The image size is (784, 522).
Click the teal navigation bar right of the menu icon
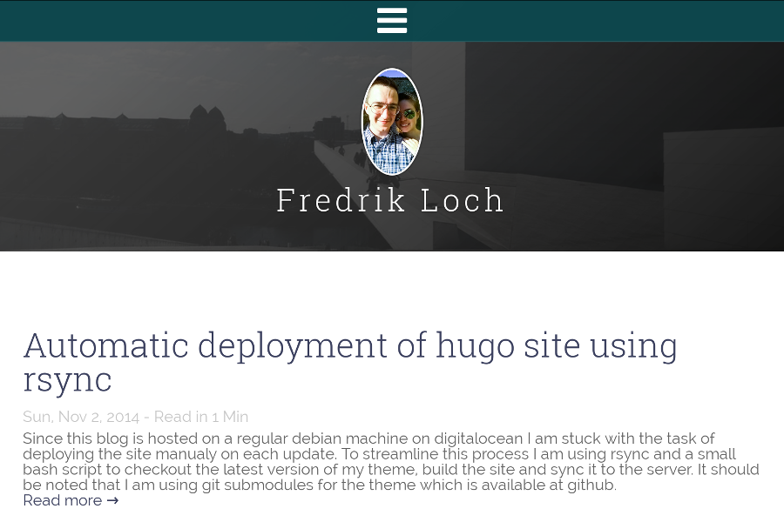click(x=610, y=20)
